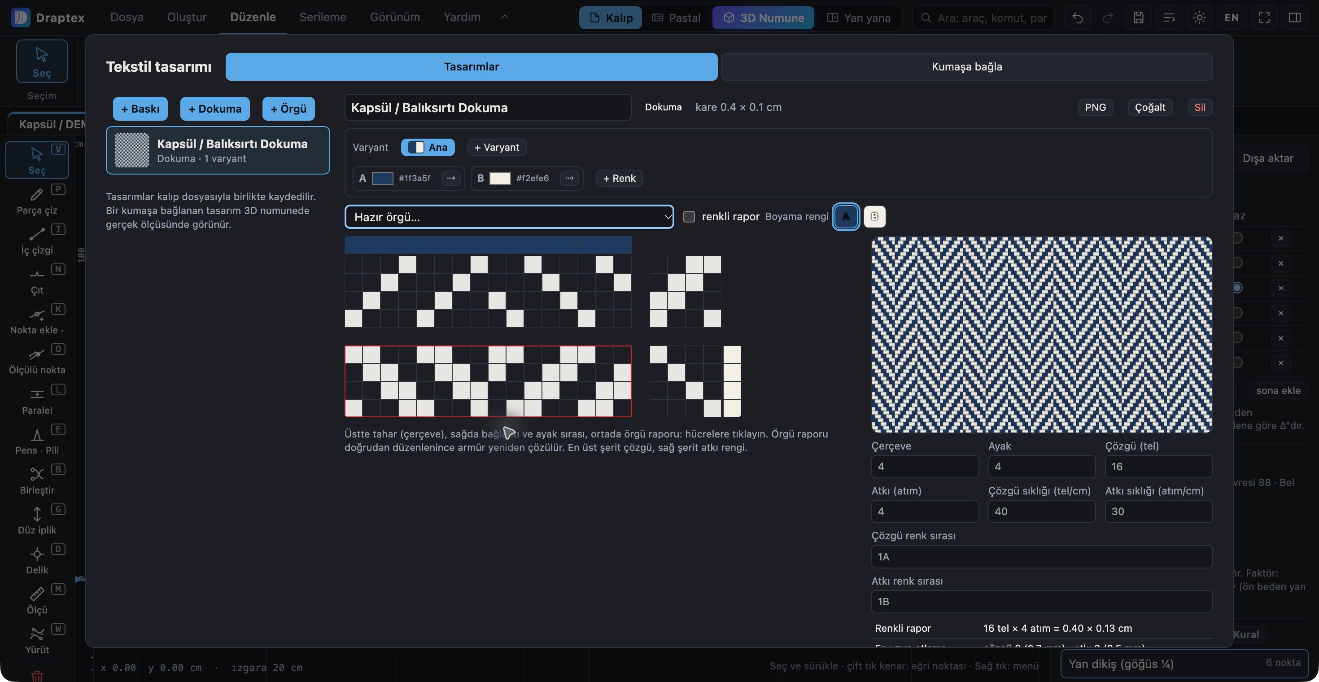The height and width of the screenshot is (682, 1319).
Task: Open the Dosya menu
Action: point(127,17)
